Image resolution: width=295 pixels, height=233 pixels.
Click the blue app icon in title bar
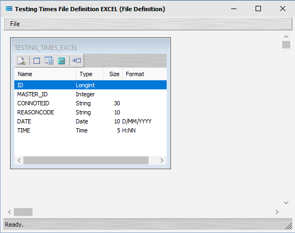[9, 9]
